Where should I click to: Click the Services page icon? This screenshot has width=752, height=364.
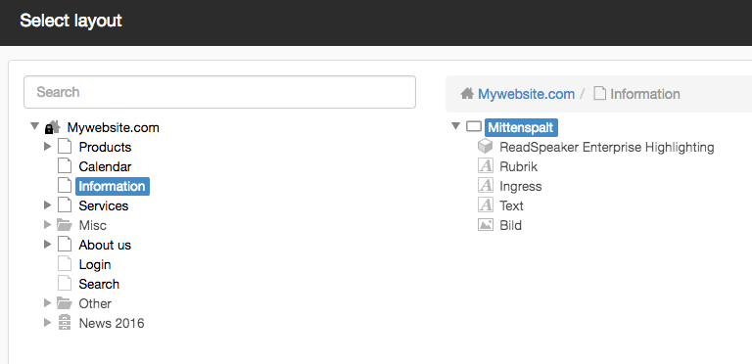pyautogui.click(x=65, y=205)
